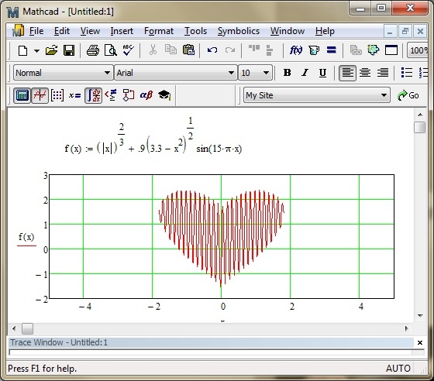
Task: Show the Boolean toolbar
Action: pyautogui.click(x=111, y=95)
